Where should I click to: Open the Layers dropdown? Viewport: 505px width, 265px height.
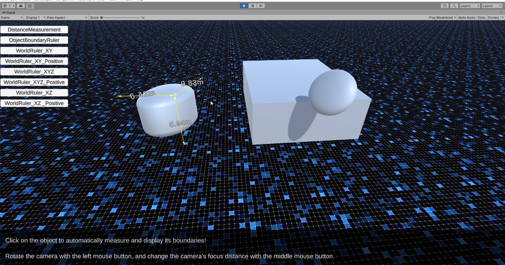tap(470, 6)
